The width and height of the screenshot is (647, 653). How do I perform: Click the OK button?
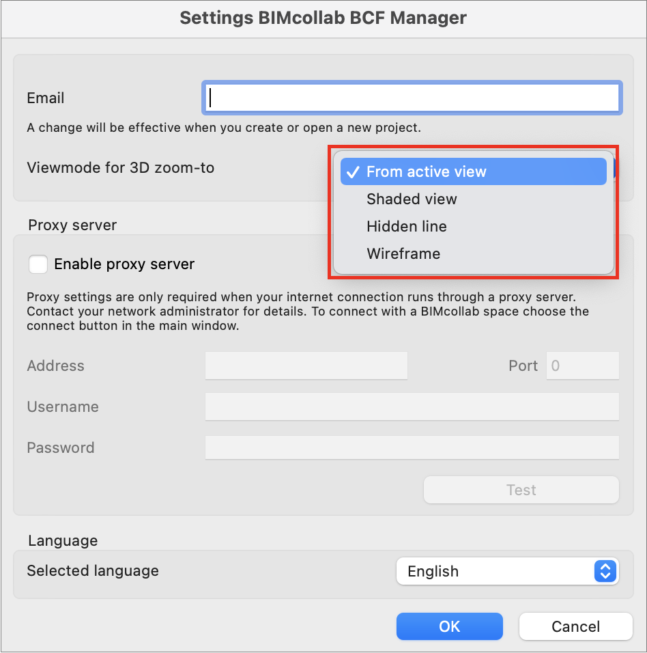449,626
